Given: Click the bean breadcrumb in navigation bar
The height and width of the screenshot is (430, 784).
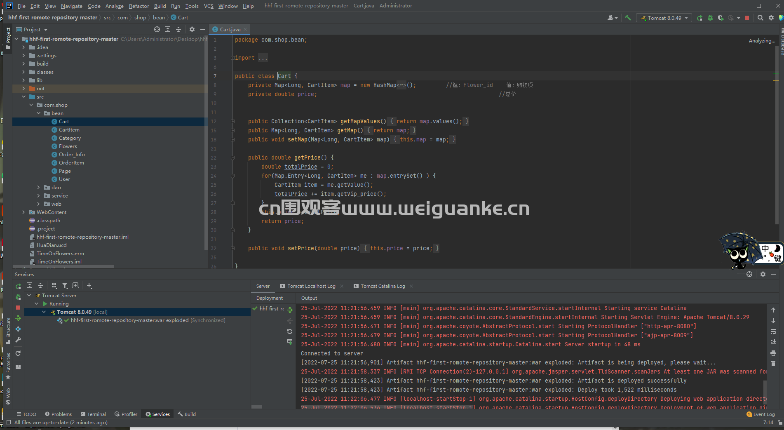Looking at the screenshot, I should tap(159, 18).
